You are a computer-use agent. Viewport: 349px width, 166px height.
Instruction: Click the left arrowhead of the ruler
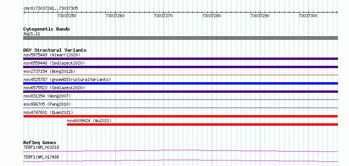coord(24,12)
